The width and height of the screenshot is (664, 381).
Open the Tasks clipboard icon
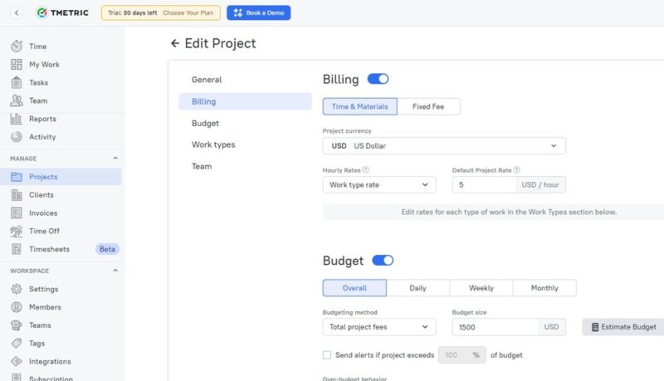click(17, 82)
